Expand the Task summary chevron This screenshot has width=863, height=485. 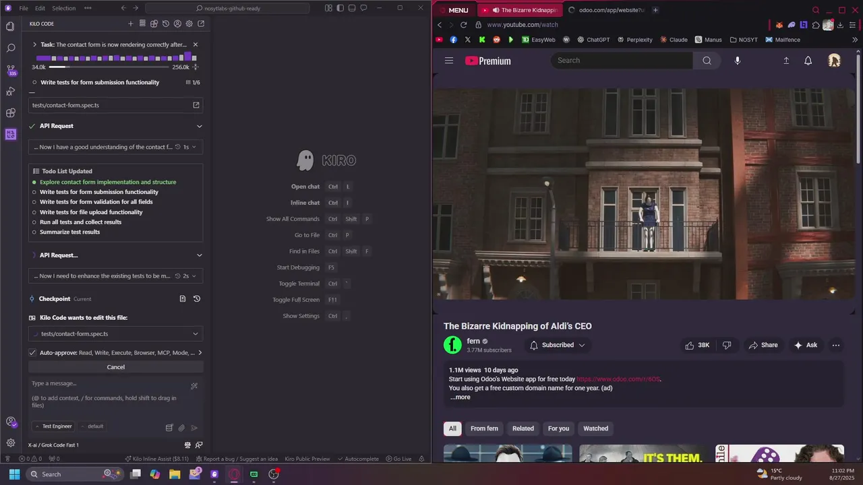(34, 44)
